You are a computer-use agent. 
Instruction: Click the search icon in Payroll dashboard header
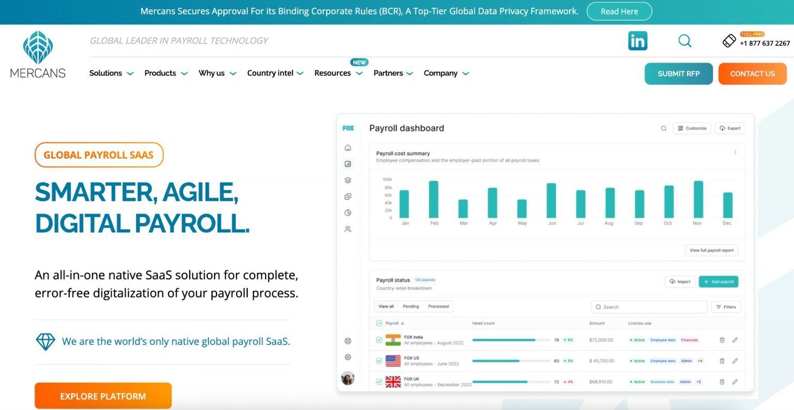[x=664, y=128]
